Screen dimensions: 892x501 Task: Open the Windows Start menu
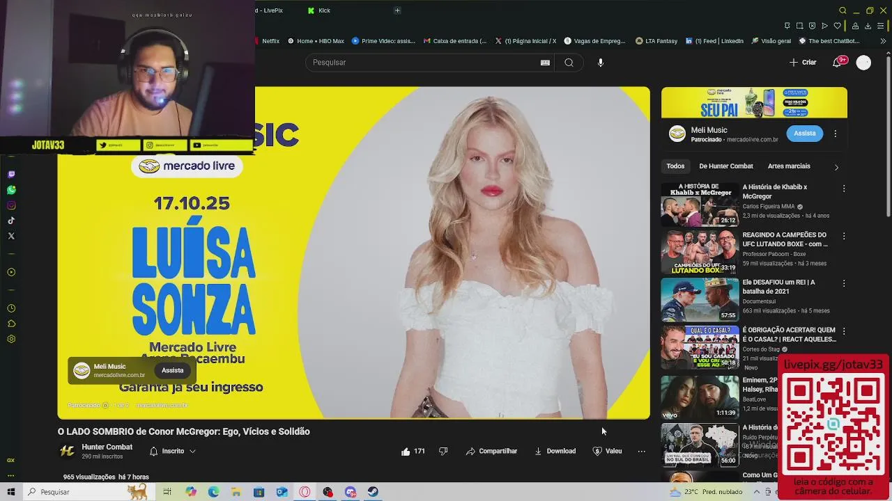[x=10, y=492]
